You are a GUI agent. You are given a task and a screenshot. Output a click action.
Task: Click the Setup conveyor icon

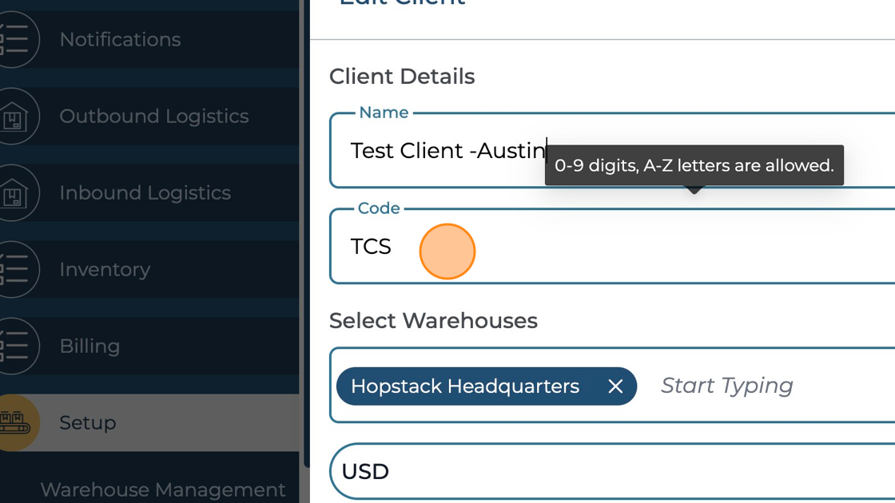14,422
